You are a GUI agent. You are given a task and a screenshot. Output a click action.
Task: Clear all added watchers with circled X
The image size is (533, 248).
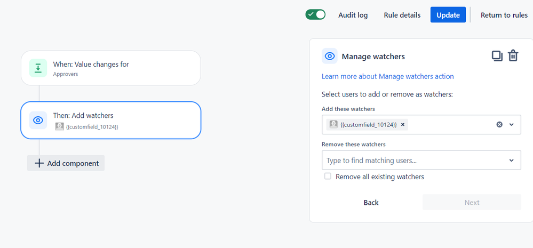click(499, 125)
